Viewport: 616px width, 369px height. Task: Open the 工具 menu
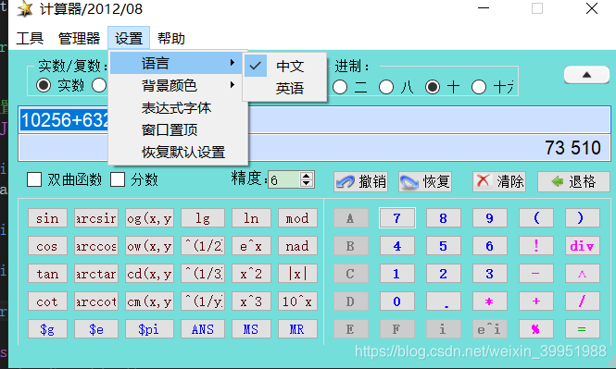(x=30, y=39)
